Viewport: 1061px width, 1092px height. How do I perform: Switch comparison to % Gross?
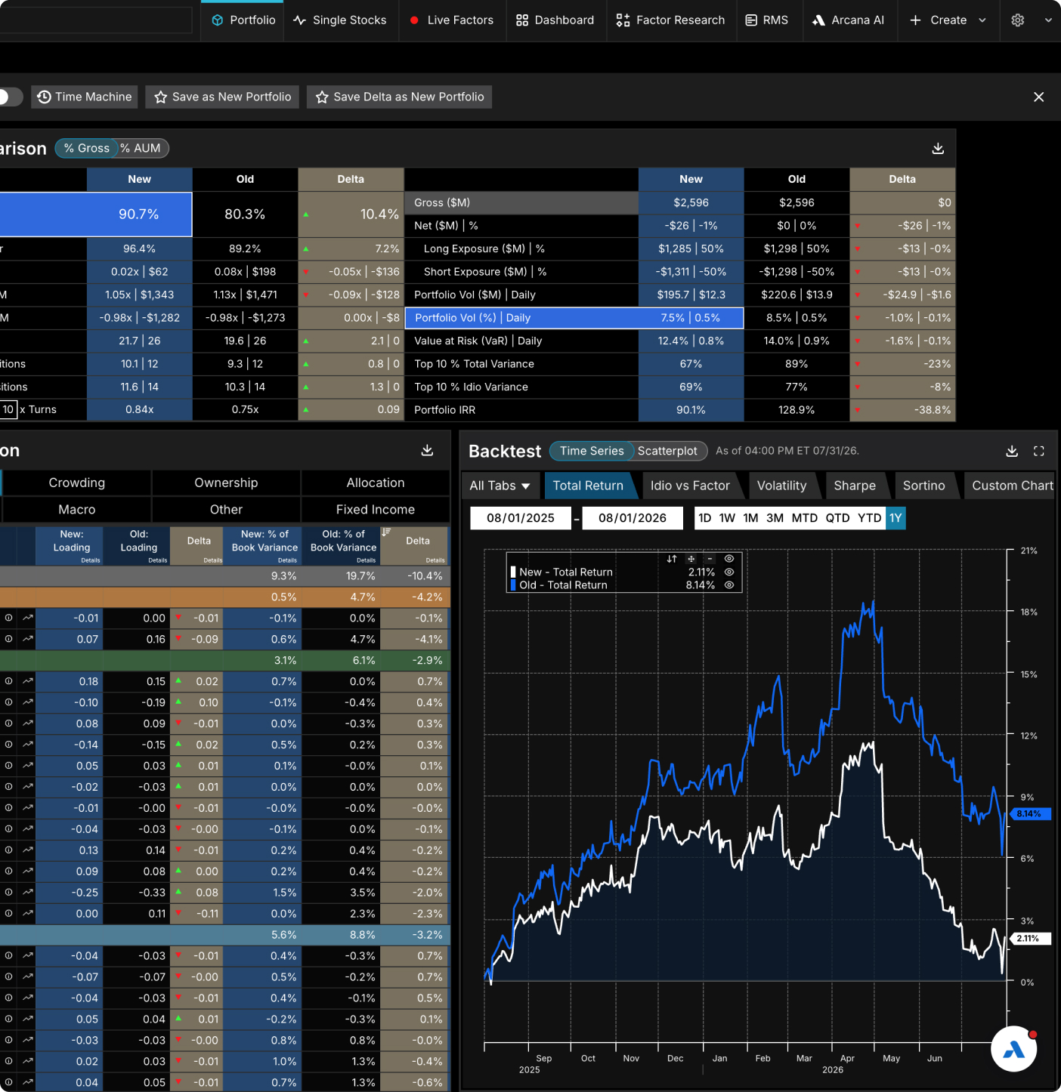[86, 149]
